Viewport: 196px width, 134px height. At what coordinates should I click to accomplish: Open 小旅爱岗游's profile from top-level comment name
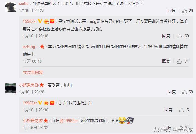coord(29,85)
